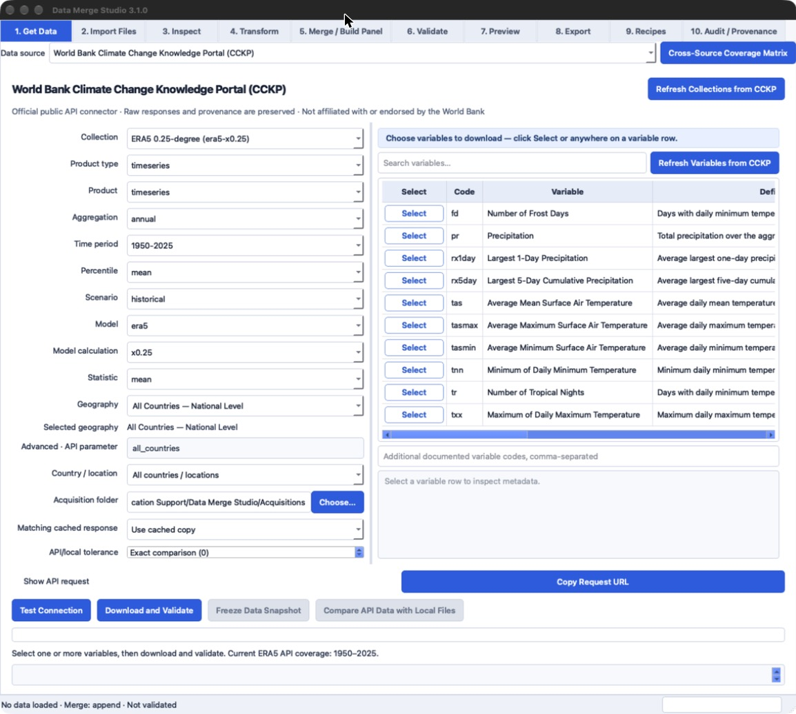Image resolution: width=796 pixels, height=714 pixels.
Task: Expand the Aggregation dropdown set to annual
Action: pos(245,218)
